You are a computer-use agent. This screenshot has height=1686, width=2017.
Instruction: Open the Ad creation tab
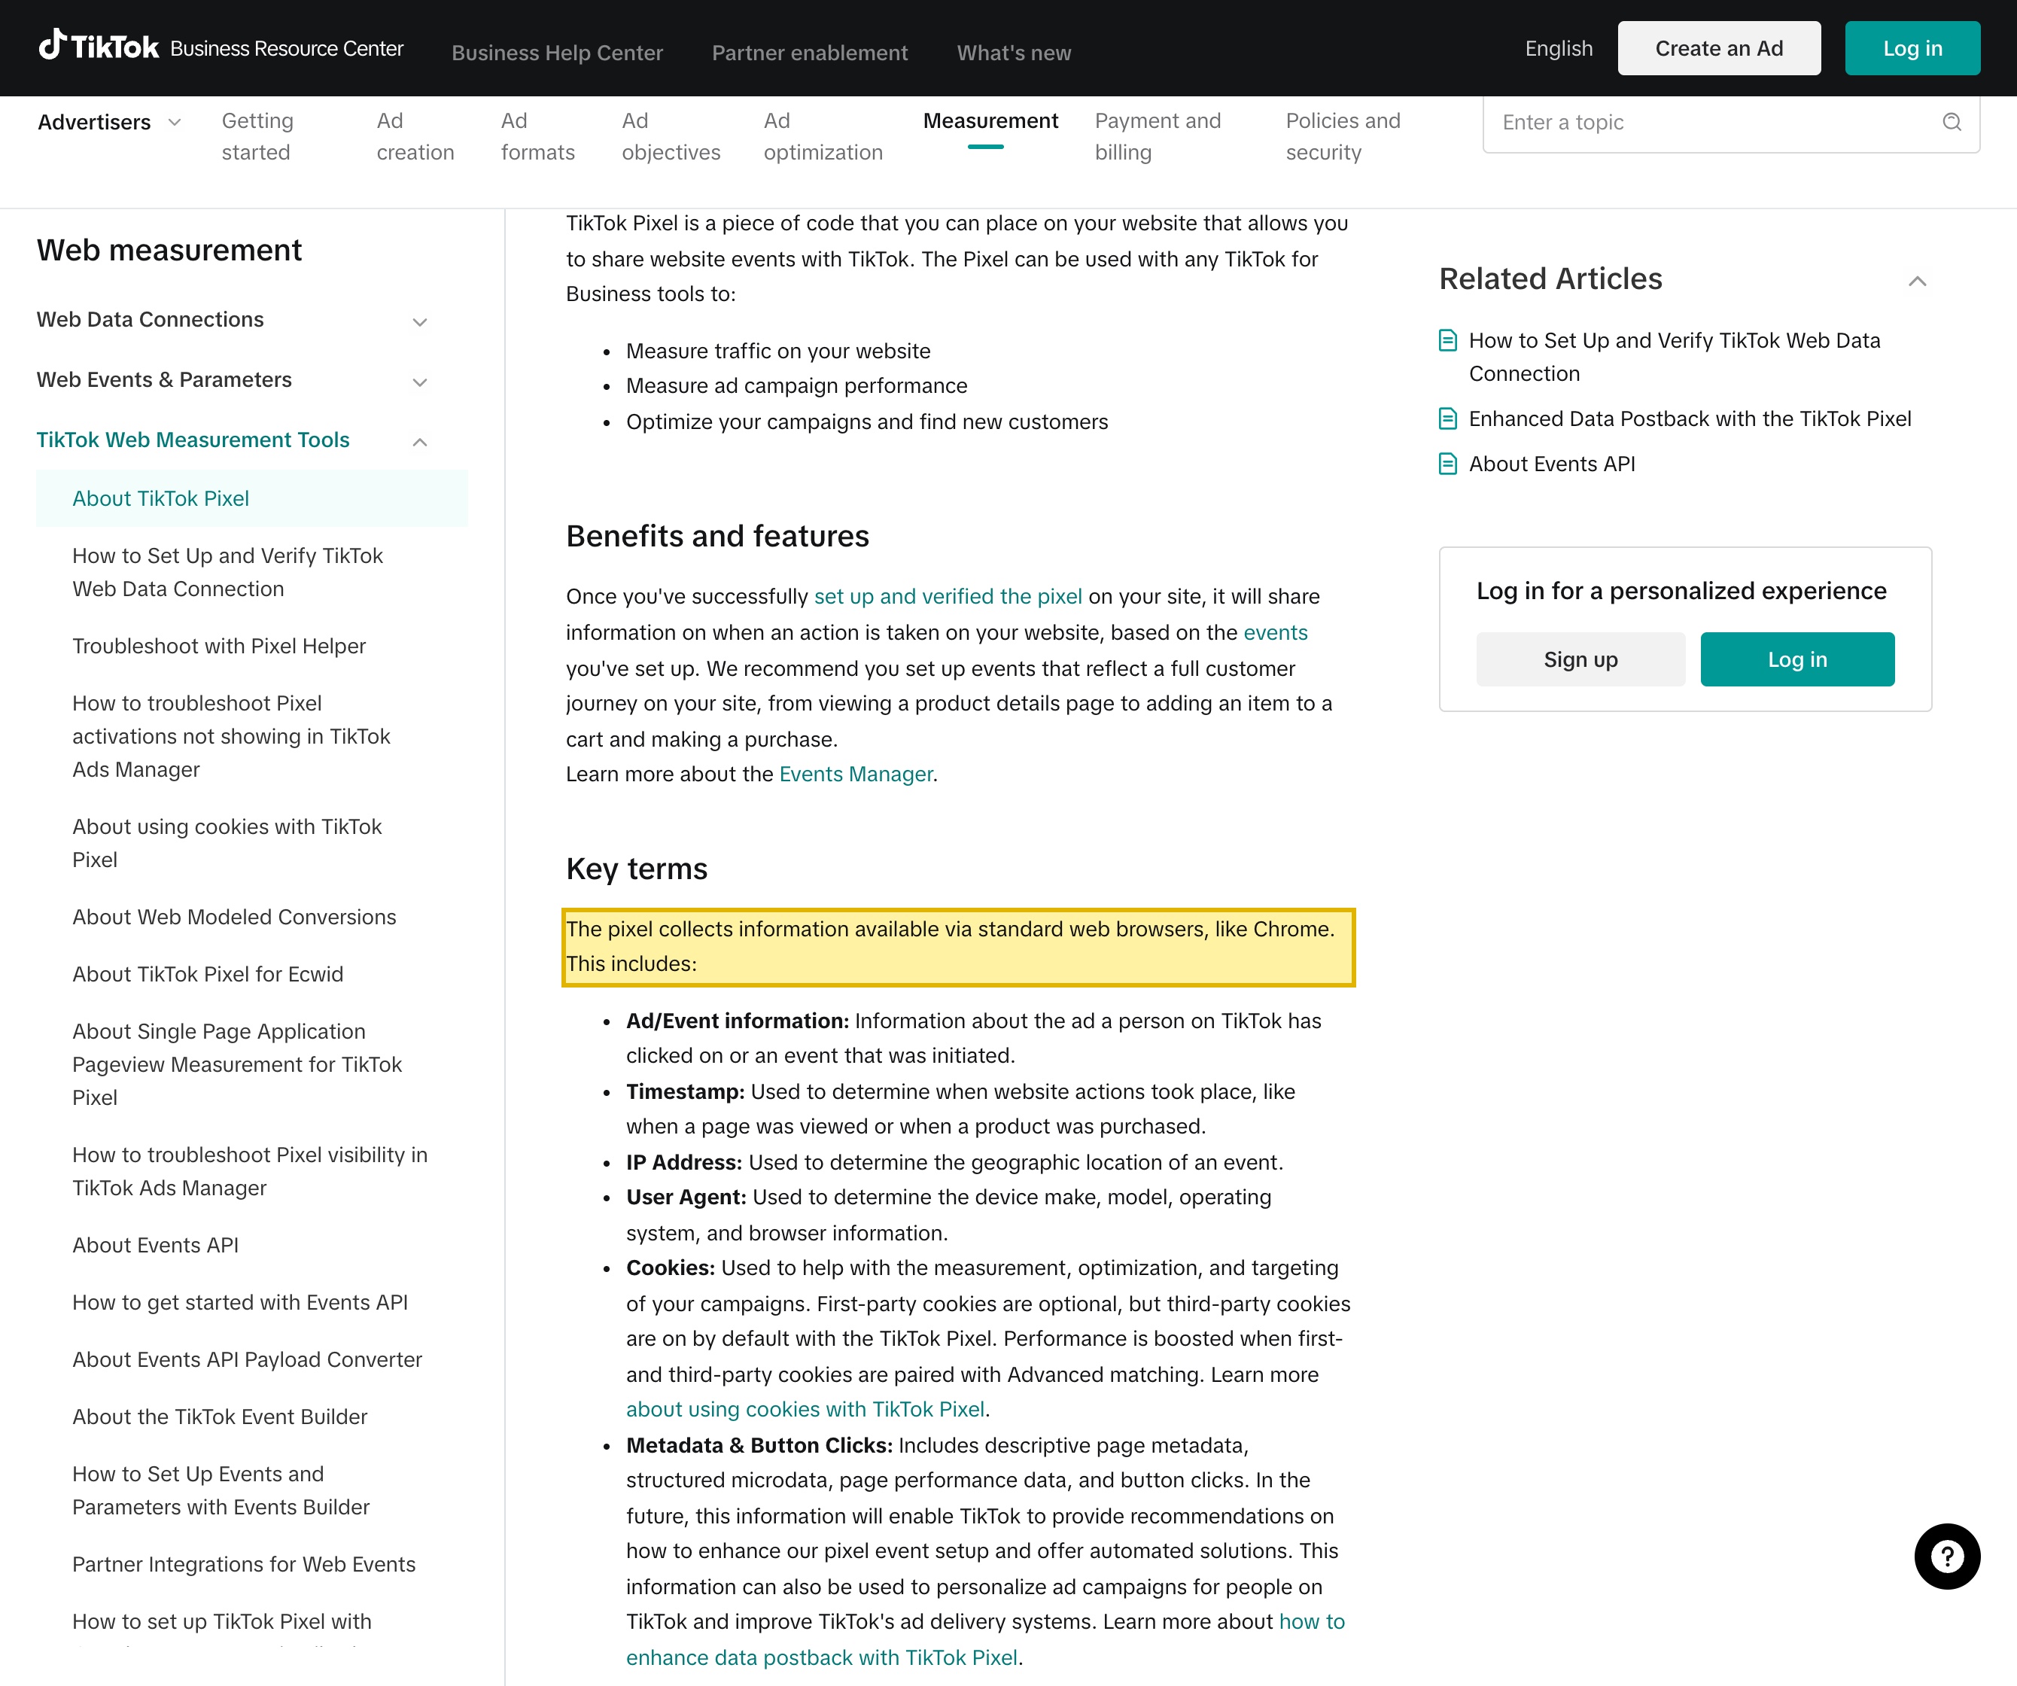tap(415, 136)
